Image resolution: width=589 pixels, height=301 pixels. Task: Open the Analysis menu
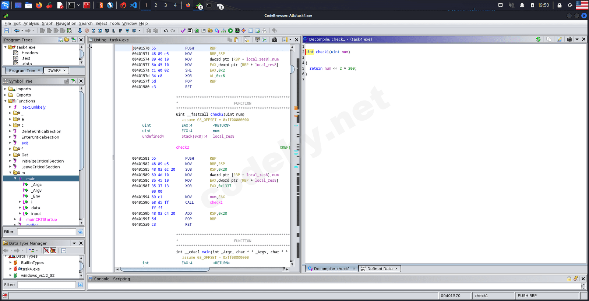pyautogui.click(x=31, y=23)
